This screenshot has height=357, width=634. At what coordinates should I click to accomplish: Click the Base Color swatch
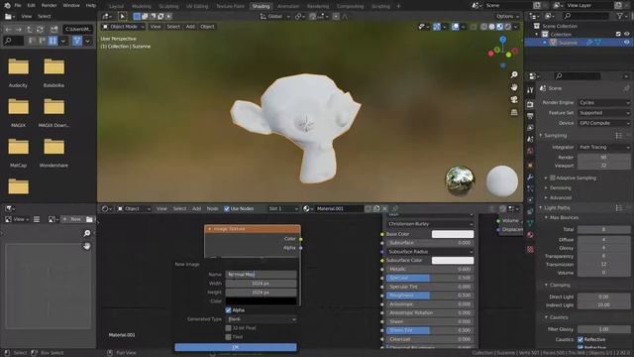(x=453, y=234)
